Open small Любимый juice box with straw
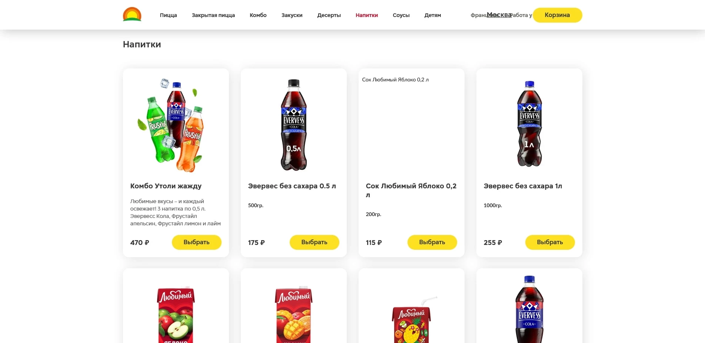 coord(413,320)
